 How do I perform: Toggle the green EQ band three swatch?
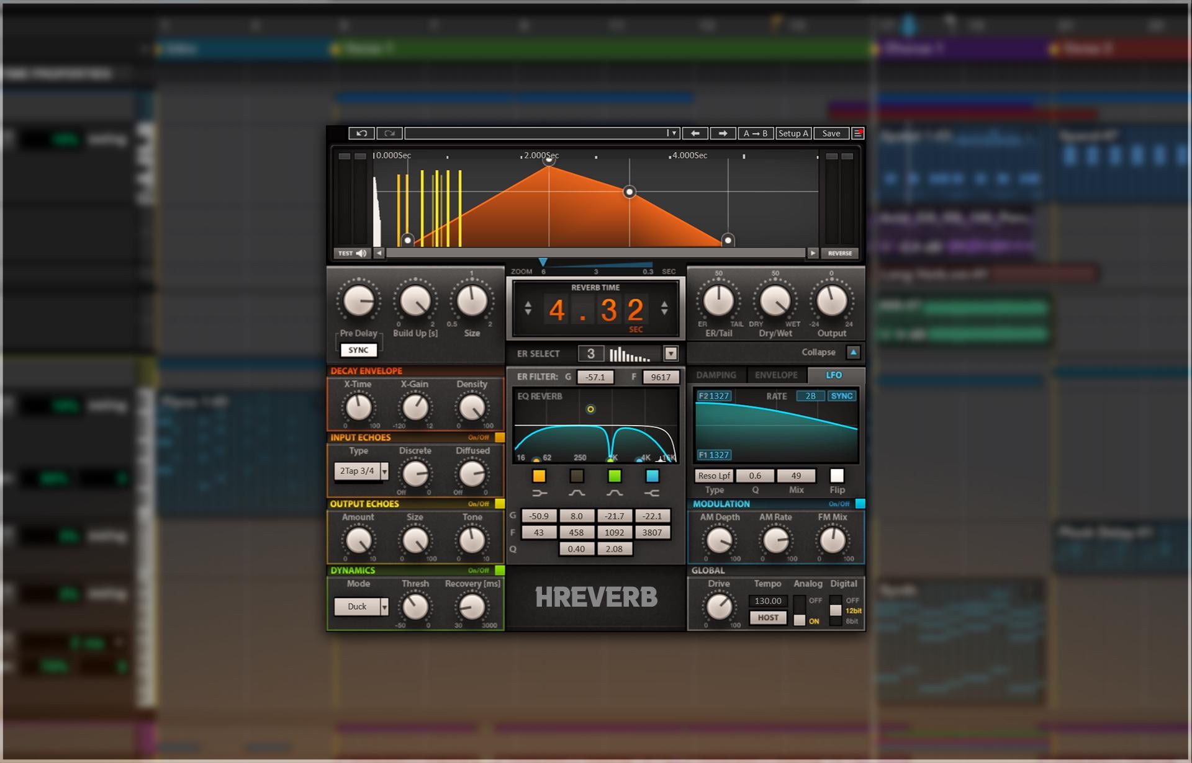pyautogui.click(x=615, y=476)
